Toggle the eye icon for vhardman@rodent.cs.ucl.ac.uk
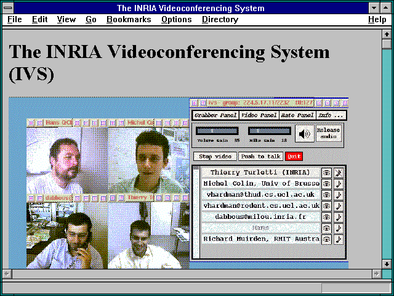The width and height of the screenshot is (394, 296). pos(326,206)
